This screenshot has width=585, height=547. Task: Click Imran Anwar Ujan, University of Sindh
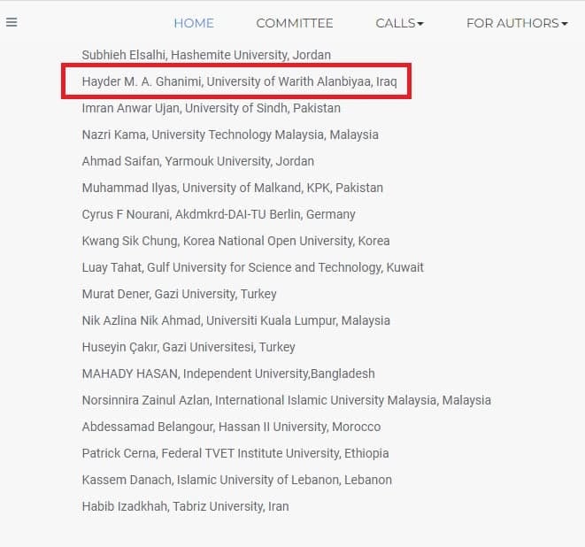click(211, 108)
